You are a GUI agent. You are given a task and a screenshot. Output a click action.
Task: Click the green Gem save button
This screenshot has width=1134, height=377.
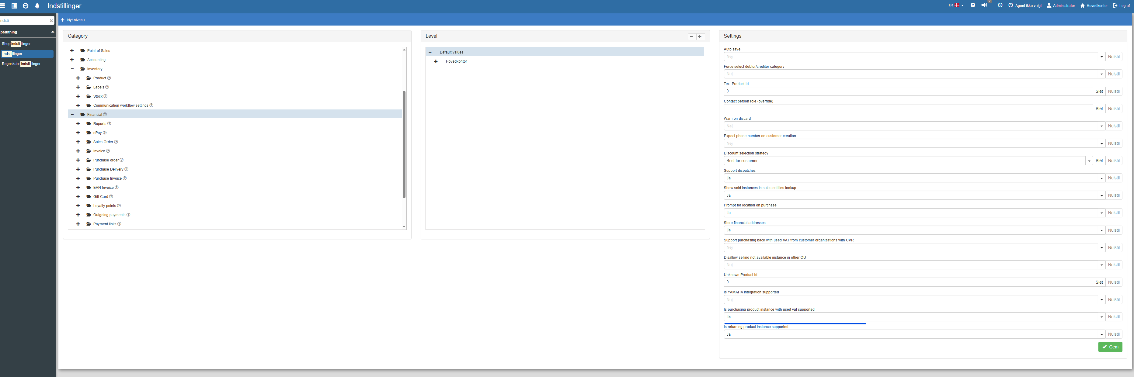(x=1110, y=347)
